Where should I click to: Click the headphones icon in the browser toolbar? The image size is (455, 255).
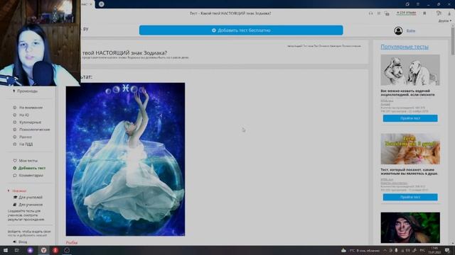click(x=370, y=13)
